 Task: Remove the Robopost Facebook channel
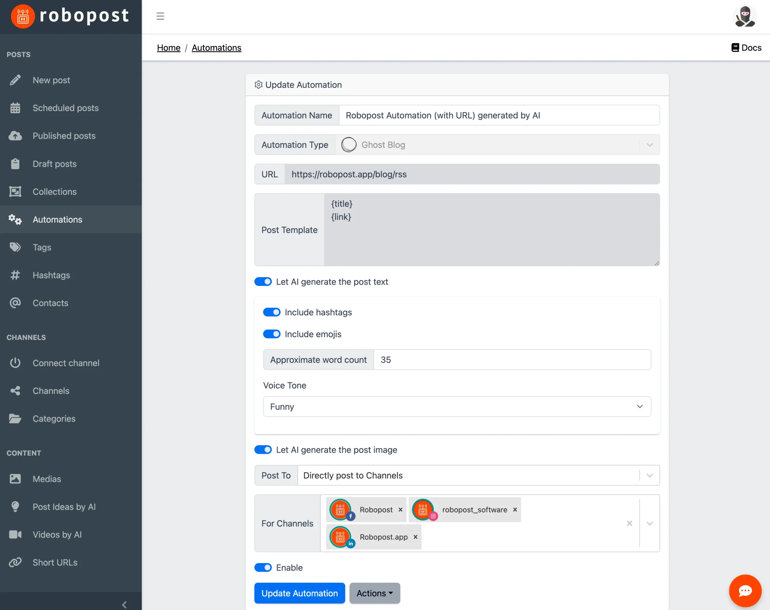pos(400,510)
